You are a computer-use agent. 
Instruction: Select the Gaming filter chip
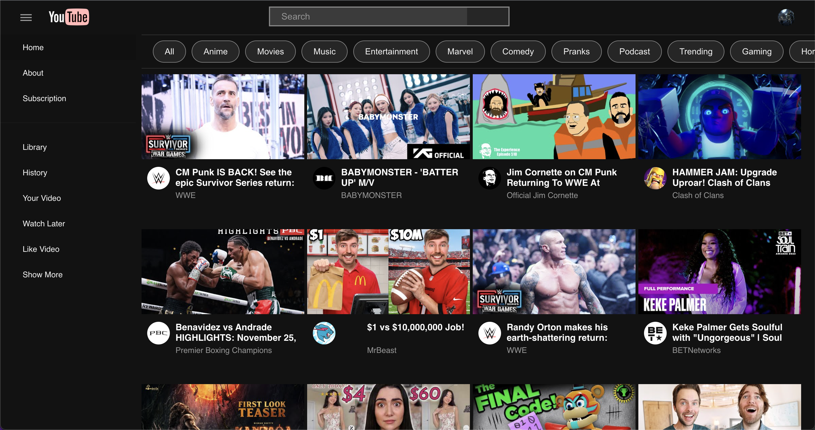[x=757, y=52]
